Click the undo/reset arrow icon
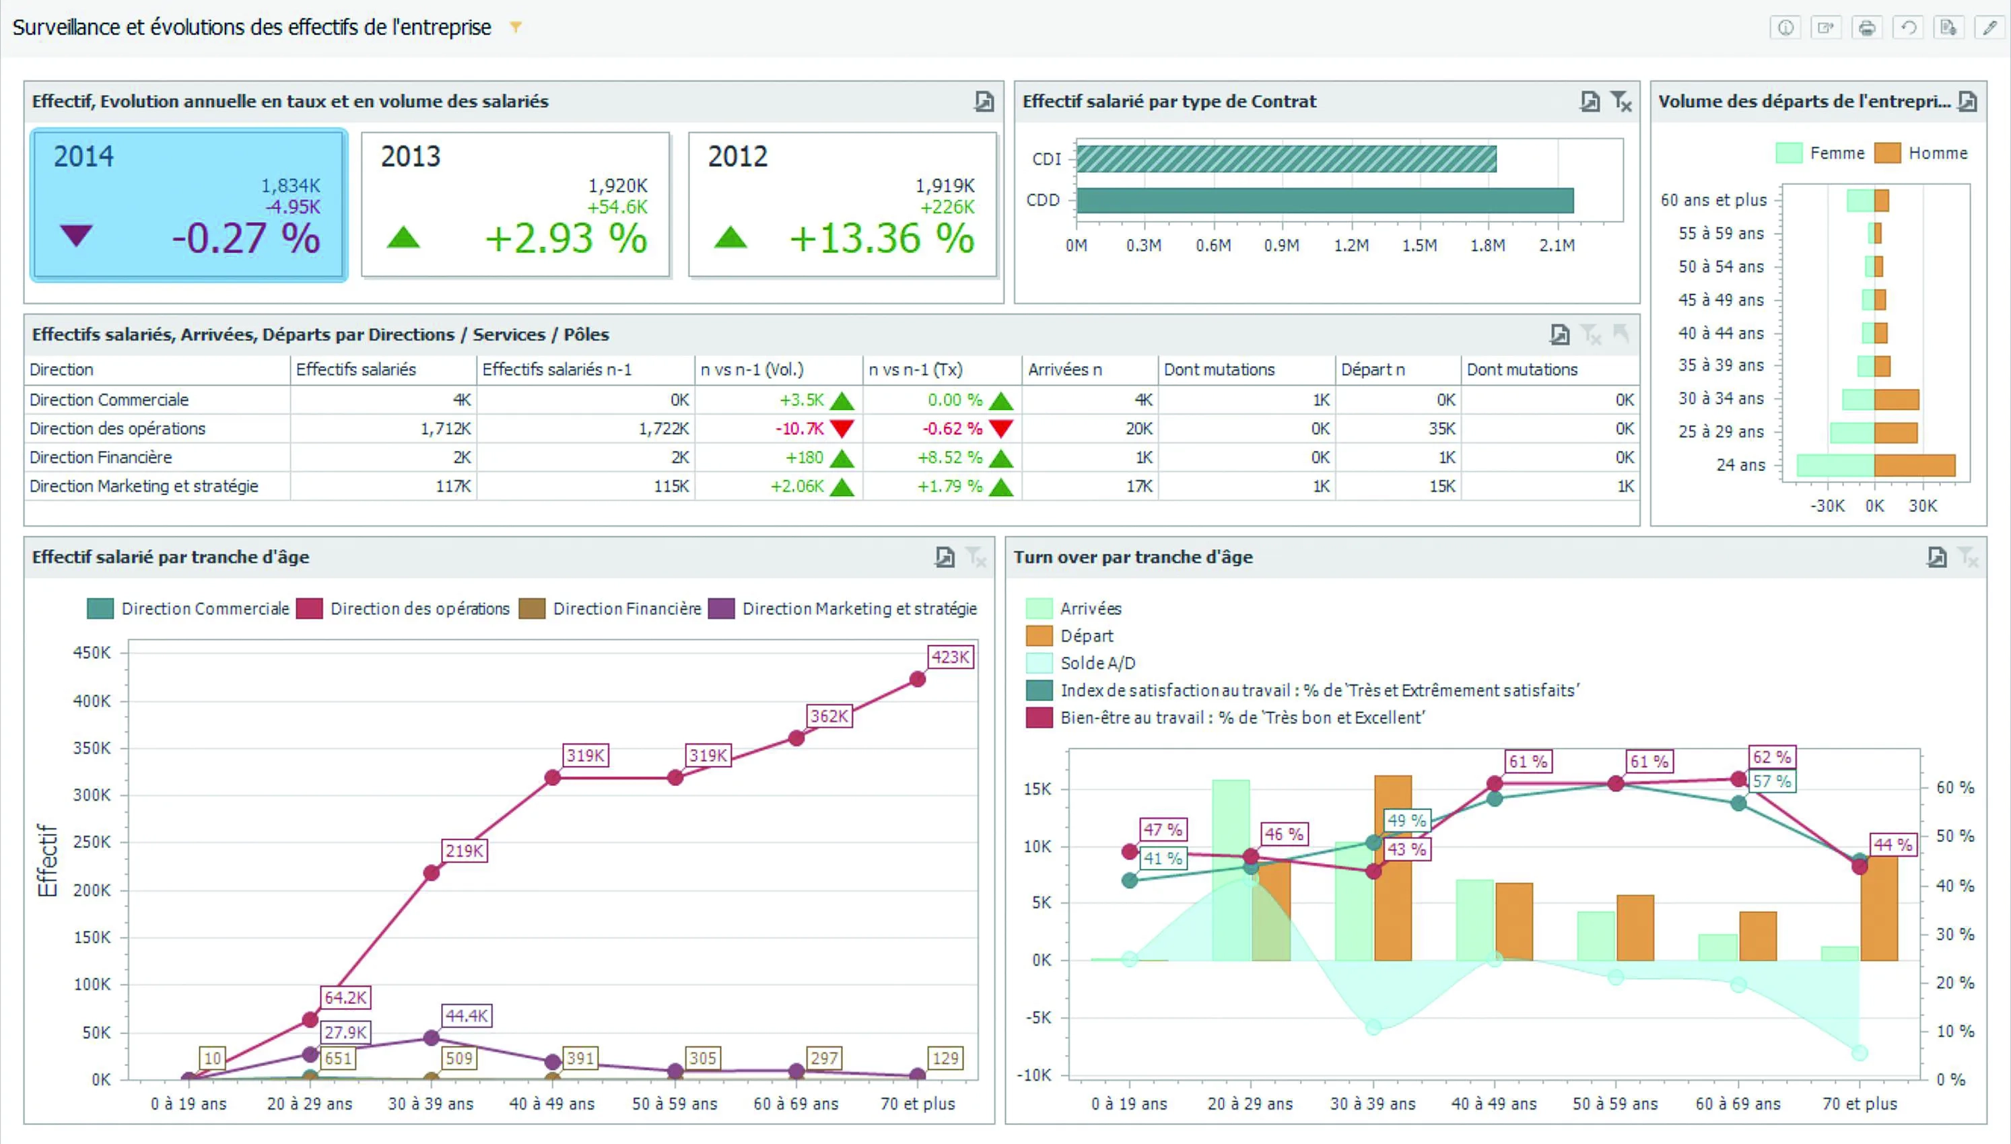 coord(1908,28)
